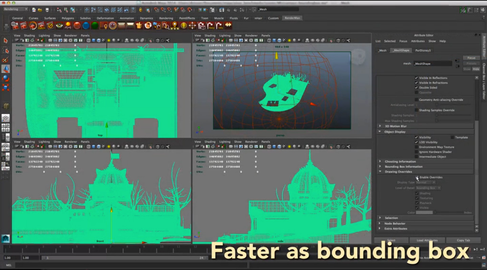Open the Polygons shelf tab
The width and height of the screenshot is (487, 270).
[68, 18]
